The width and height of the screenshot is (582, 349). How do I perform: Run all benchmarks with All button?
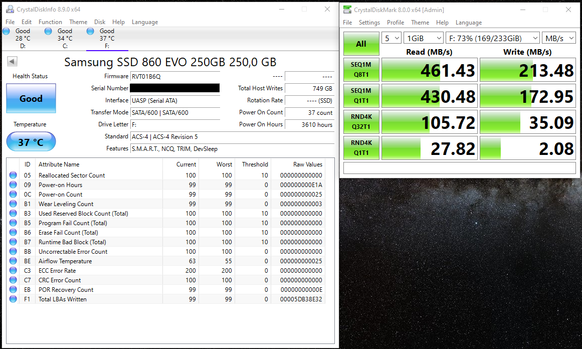361,44
